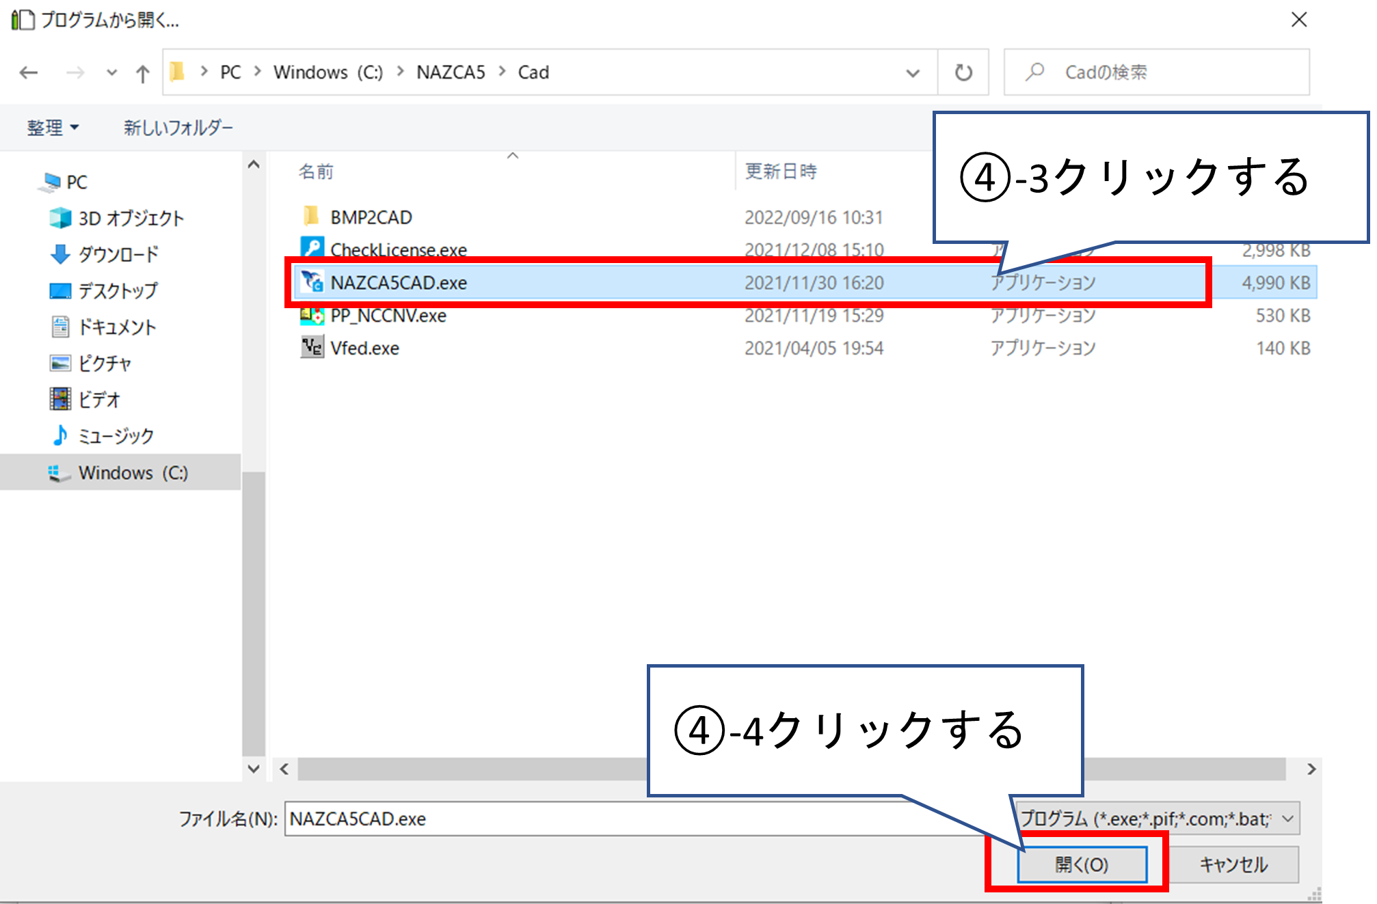Open ダウンロード in navigation pane
Screen dimensions: 1377x904
tap(118, 255)
